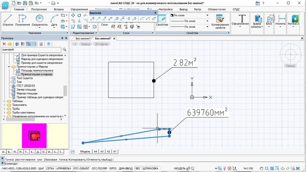306x172 pixels.
Task: Click the Сверху view label button
Action: (x=85, y=44)
